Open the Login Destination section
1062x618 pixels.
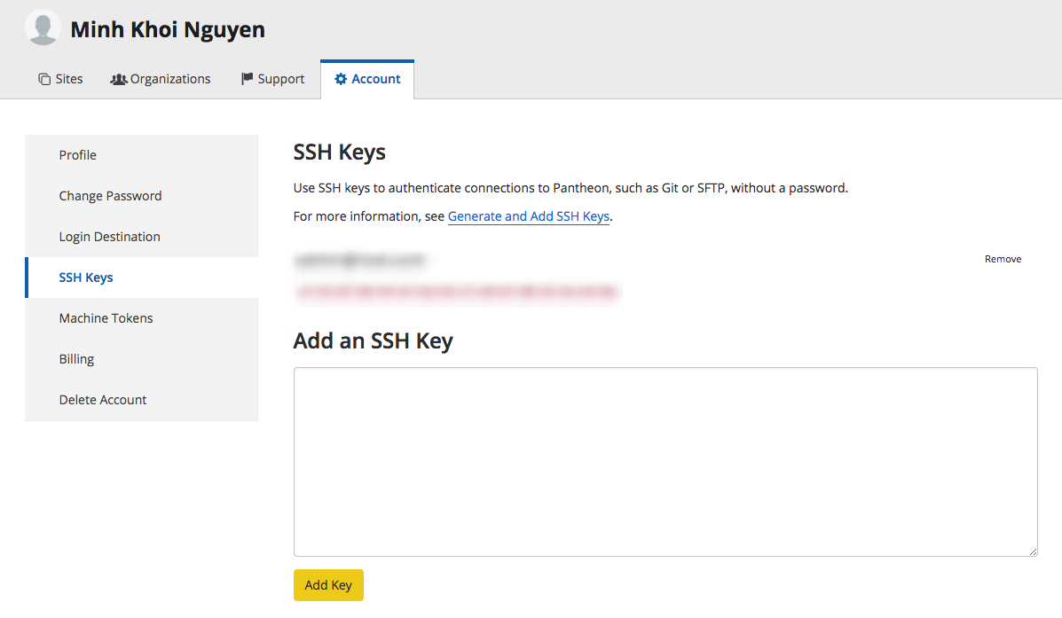[142, 237]
